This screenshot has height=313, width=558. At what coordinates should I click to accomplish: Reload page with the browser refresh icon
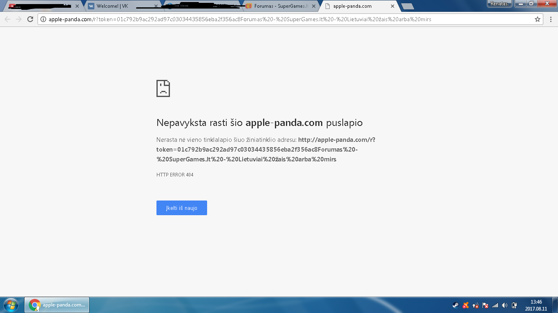coord(30,19)
